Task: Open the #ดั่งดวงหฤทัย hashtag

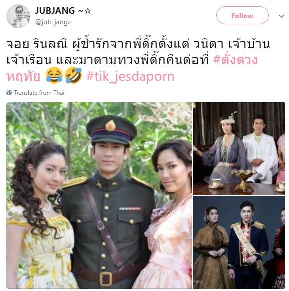Action: 132,68
